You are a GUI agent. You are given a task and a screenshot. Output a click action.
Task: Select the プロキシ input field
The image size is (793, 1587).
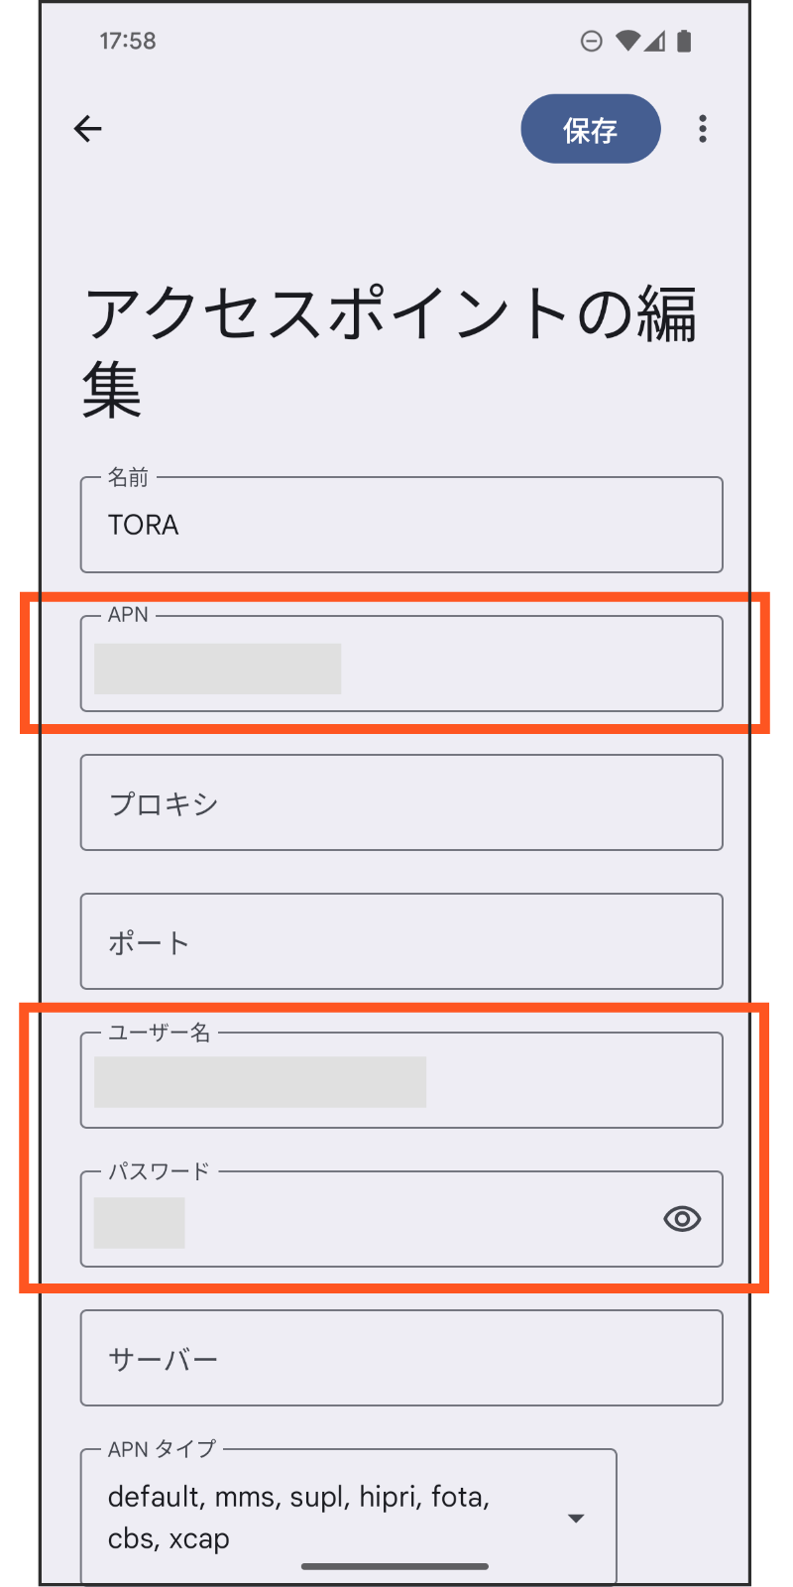point(401,802)
